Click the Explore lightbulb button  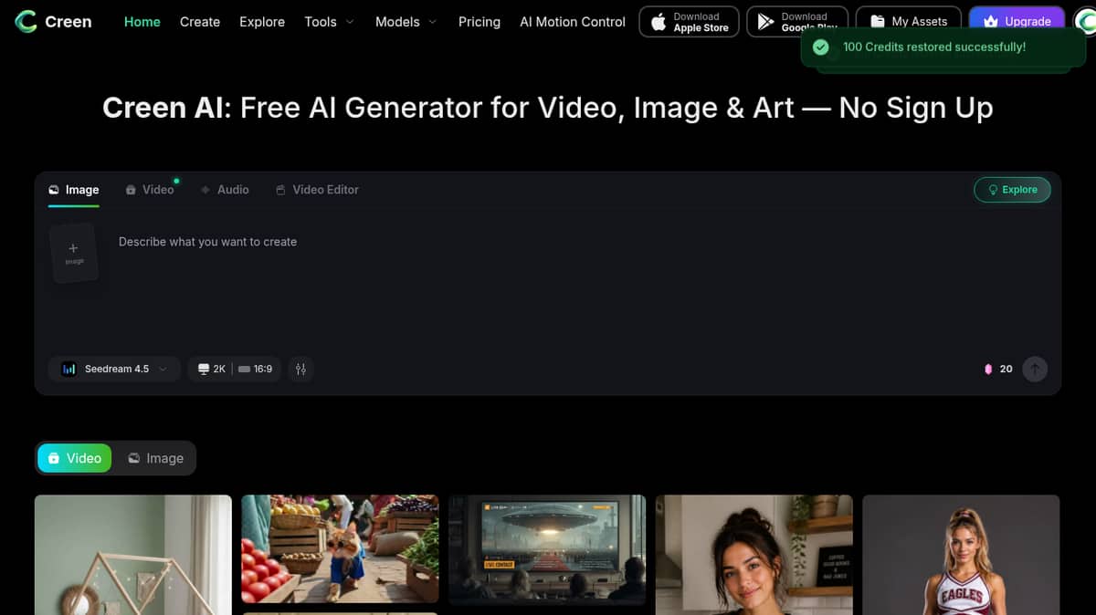coord(1012,190)
